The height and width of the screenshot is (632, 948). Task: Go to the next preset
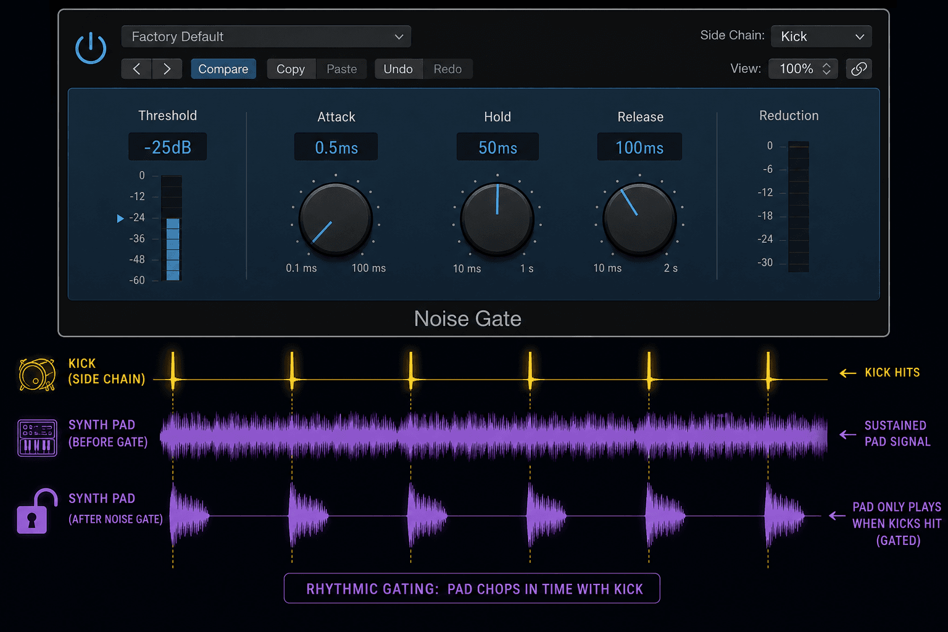coord(167,69)
